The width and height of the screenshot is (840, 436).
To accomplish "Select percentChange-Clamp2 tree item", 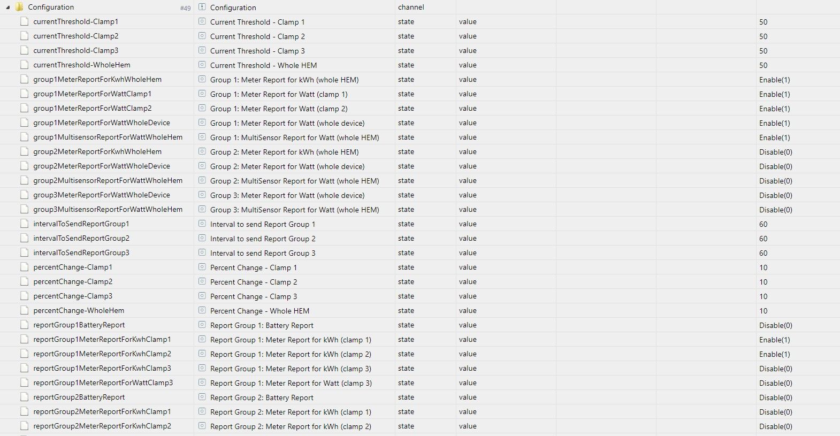I will 73,281.
